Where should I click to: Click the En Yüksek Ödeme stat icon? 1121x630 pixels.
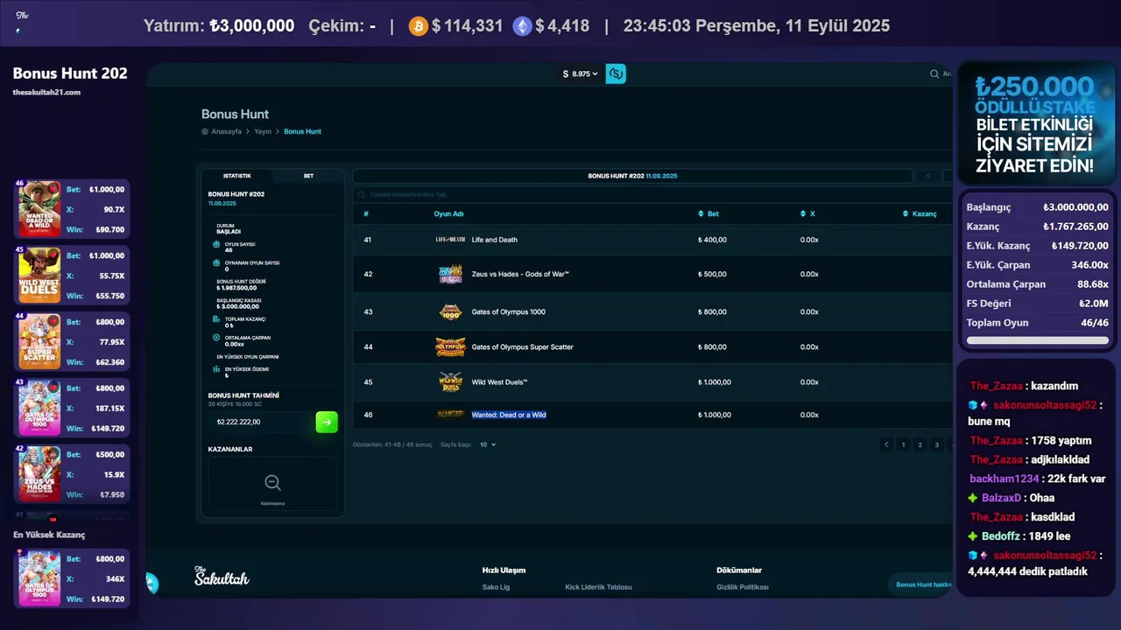coord(216,371)
